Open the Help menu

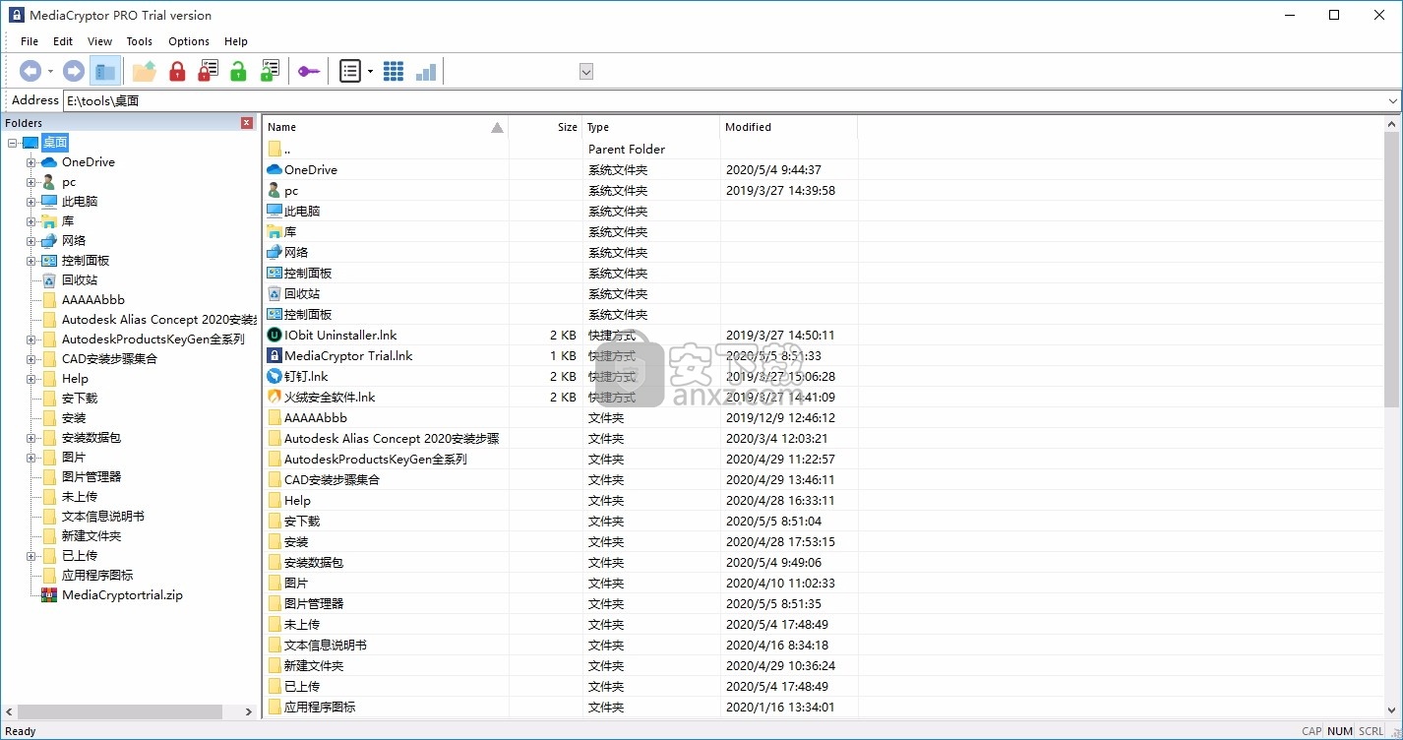(236, 41)
